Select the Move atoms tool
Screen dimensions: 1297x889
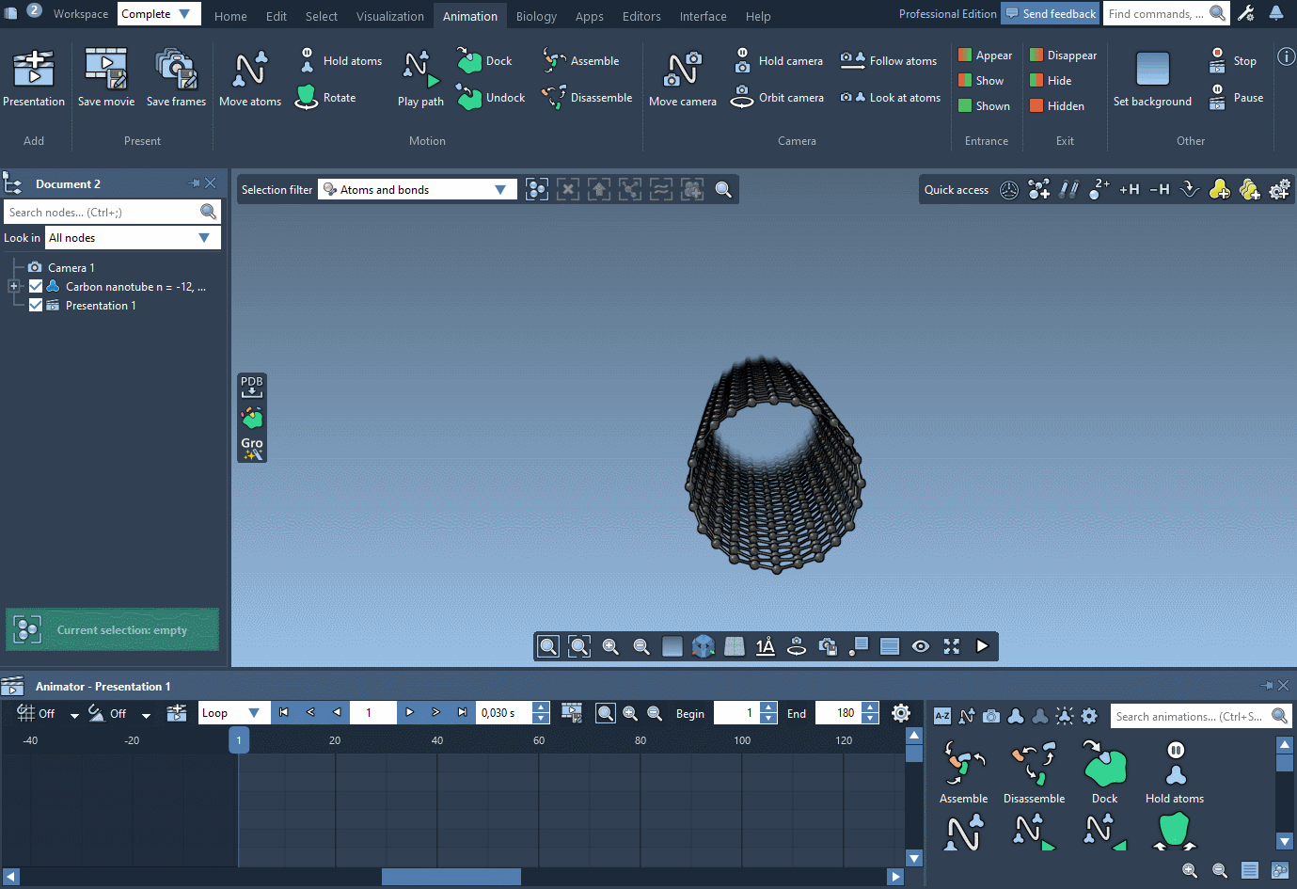(x=249, y=77)
